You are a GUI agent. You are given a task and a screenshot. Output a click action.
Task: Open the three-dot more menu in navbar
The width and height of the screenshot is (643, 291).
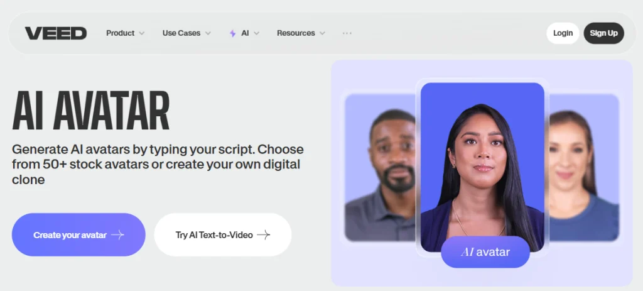tap(347, 33)
